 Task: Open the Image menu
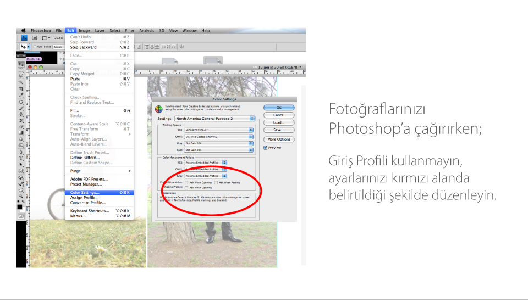pyautogui.click(x=84, y=30)
